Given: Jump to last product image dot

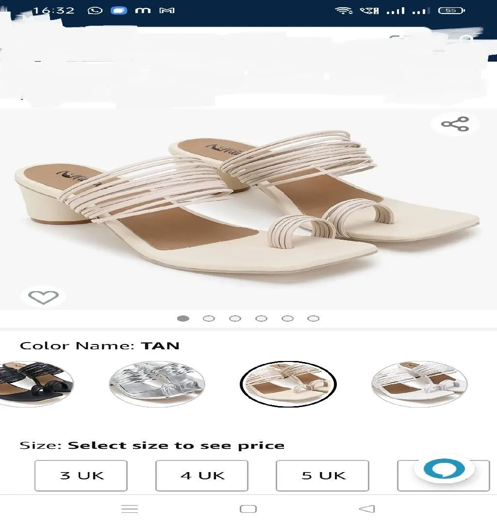Looking at the screenshot, I should 313,318.
